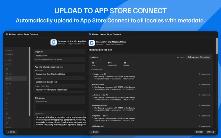
Task: Go Back in the review and upload window
Action: [94, 132]
